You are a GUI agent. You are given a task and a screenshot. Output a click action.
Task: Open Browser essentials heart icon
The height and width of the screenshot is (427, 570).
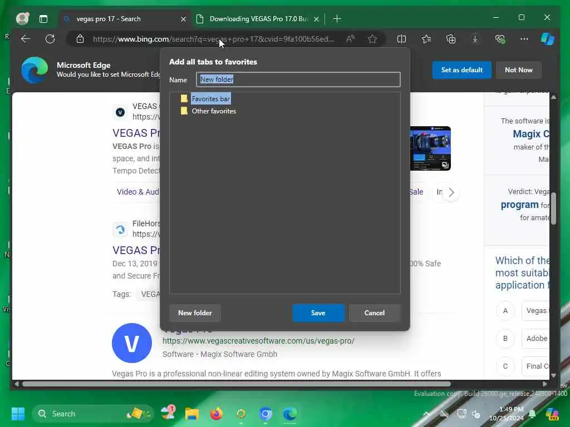(500, 39)
